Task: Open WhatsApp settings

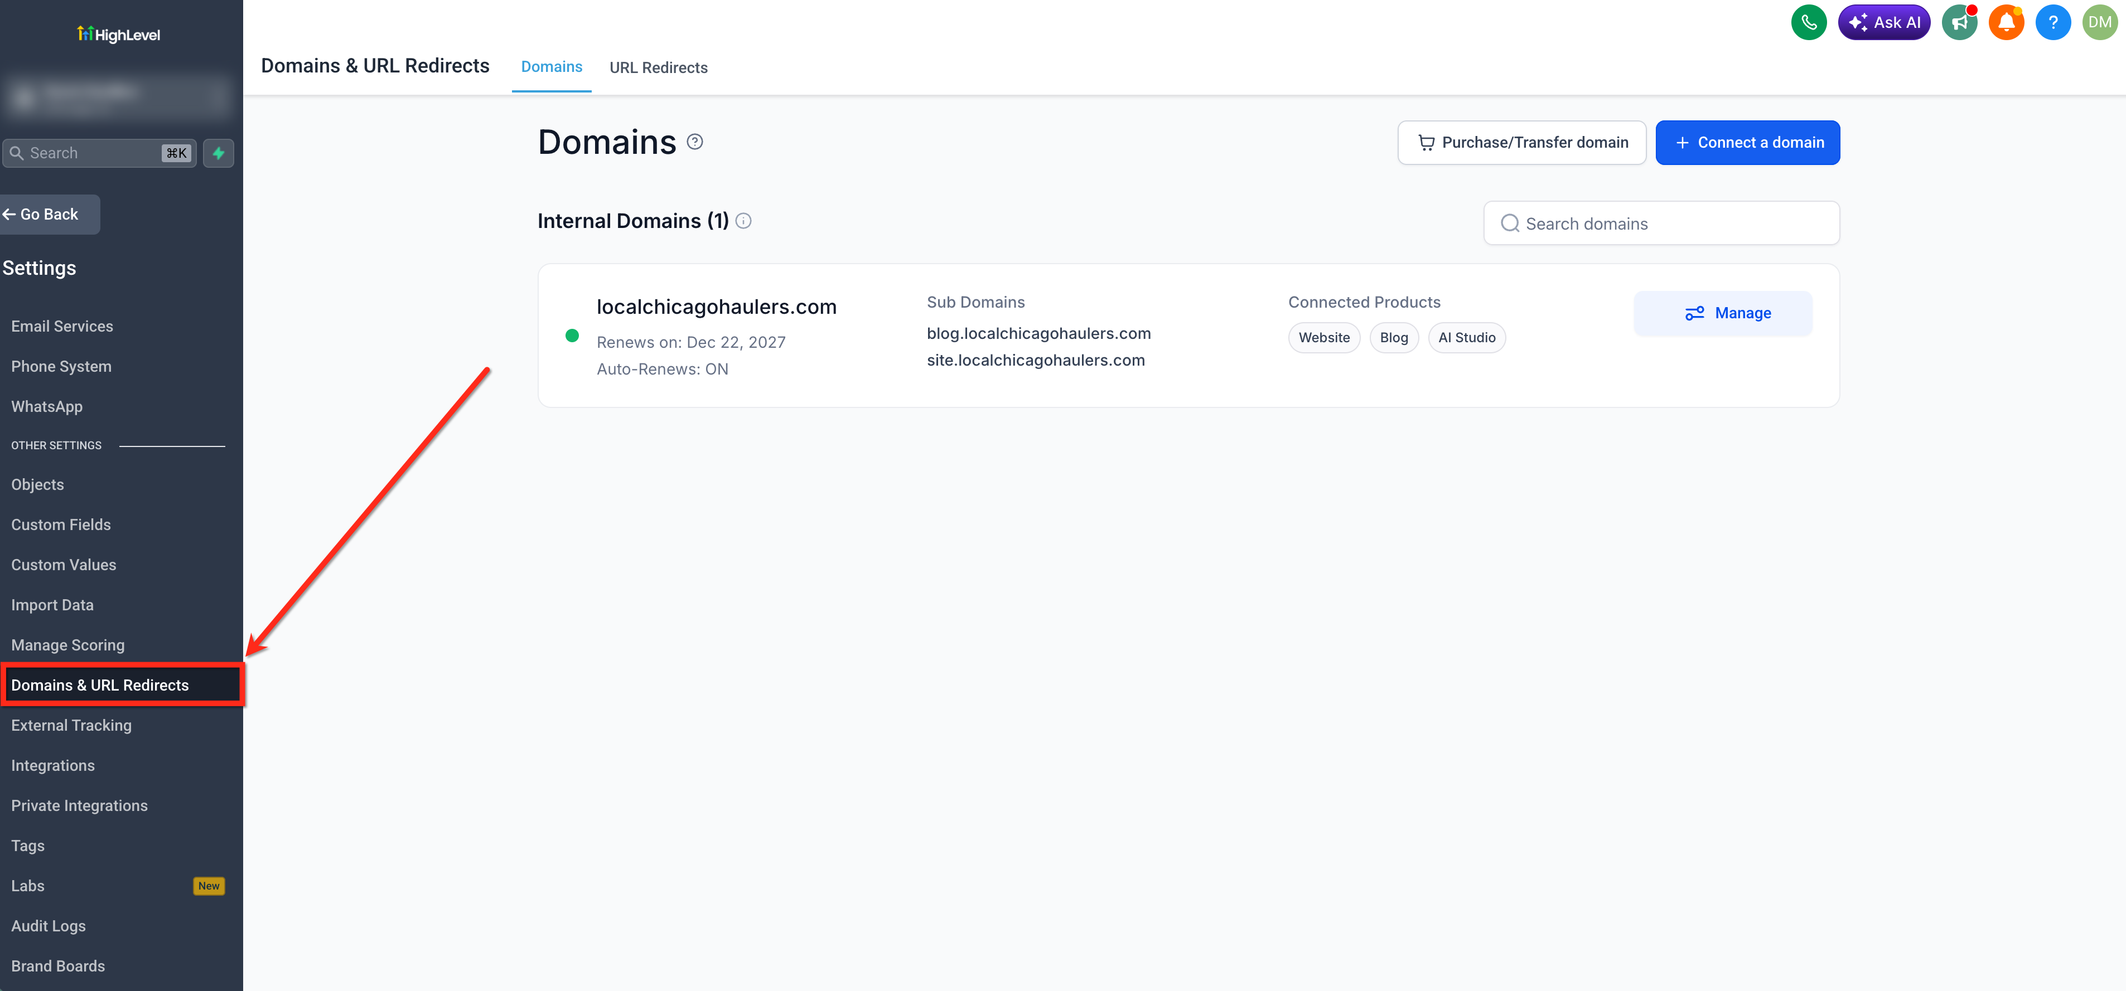Action: pyautogui.click(x=47, y=406)
